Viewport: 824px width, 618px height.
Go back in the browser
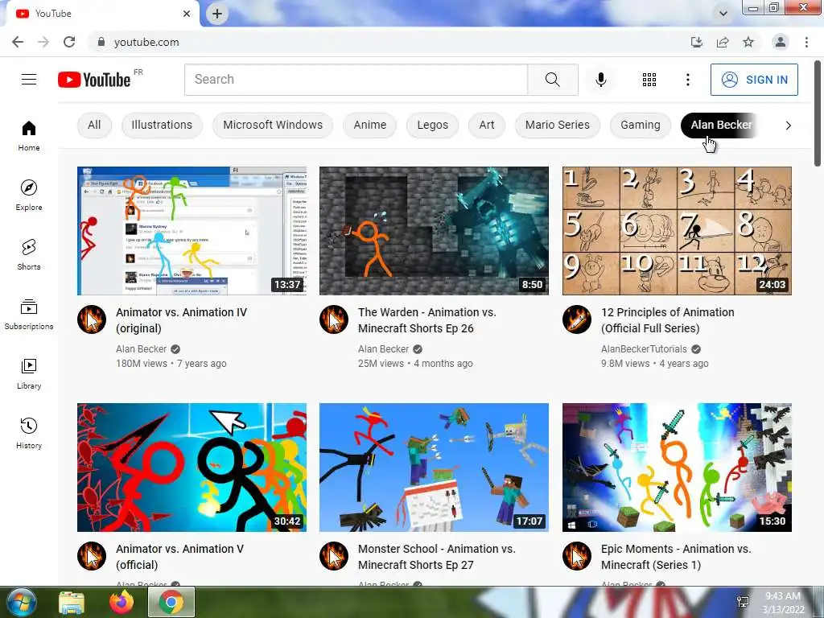[x=18, y=42]
